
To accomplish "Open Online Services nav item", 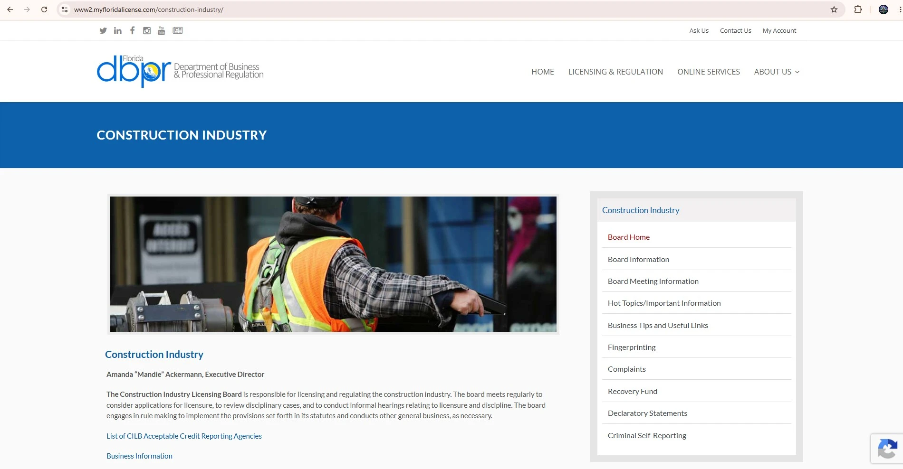I will (709, 72).
